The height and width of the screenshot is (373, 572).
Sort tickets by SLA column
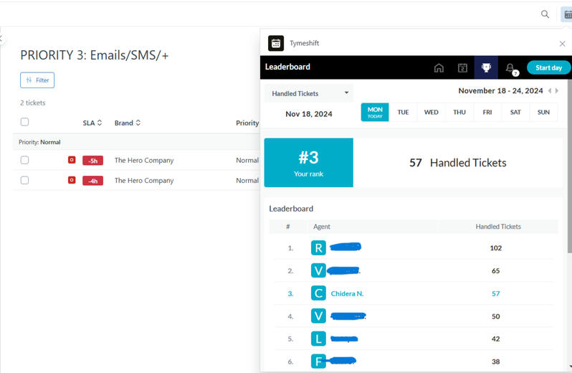[x=92, y=123]
